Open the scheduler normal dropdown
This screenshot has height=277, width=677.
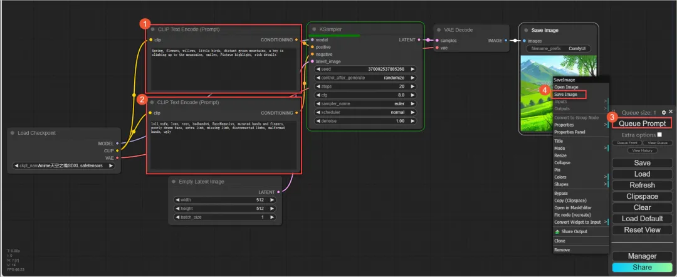click(x=365, y=112)
